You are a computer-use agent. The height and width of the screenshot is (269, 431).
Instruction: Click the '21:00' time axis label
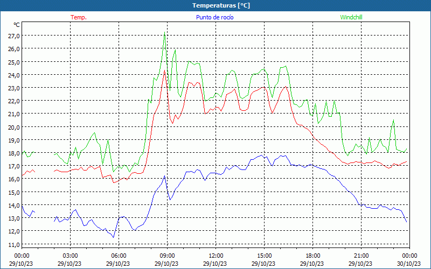tap(361, 256)
